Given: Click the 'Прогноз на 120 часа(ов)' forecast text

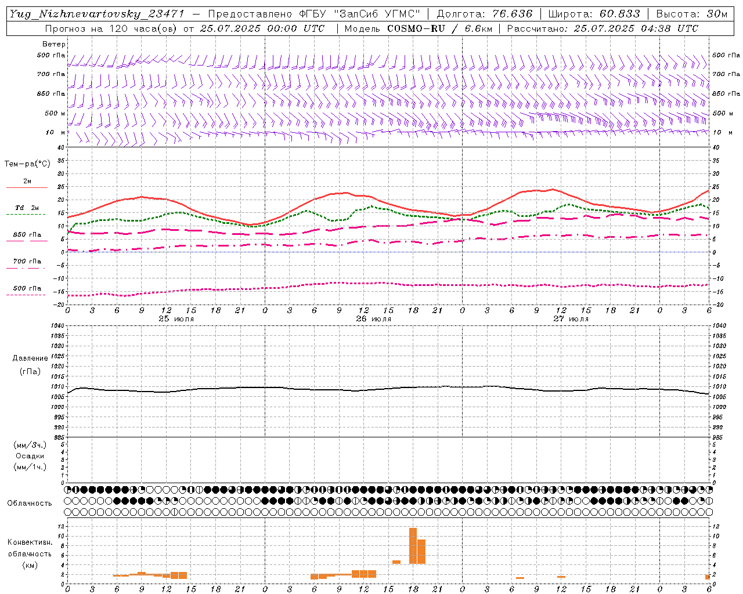Looking at the screenshot, I should [112, 28].
